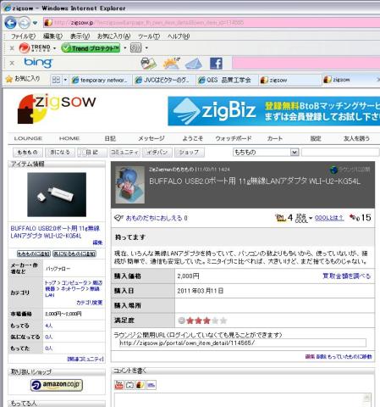Click the search text field beside dropdown
Image resolution: width=380 pixels, height=407 pixels.
pos(340,153)
